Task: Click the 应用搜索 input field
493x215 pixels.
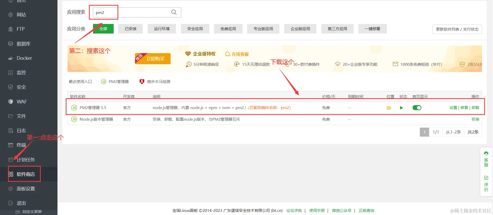Action: (x=137, y=12)
